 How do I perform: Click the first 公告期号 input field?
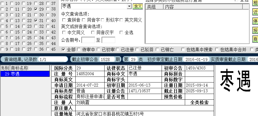click(x=88, y=40)
